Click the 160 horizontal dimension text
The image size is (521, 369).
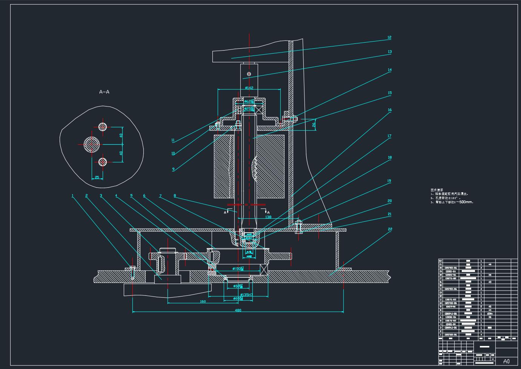pyautogui.click(x=203, y=301)
